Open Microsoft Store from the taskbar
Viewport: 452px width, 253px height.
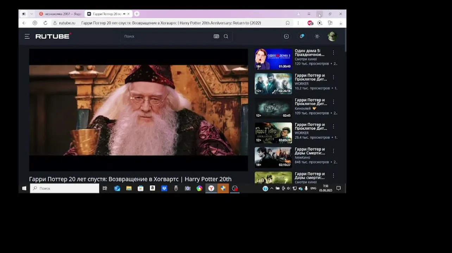140,188
